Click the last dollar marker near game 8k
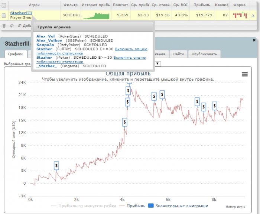The height and width of the screenshot is (214, 260). pos(214,106)
